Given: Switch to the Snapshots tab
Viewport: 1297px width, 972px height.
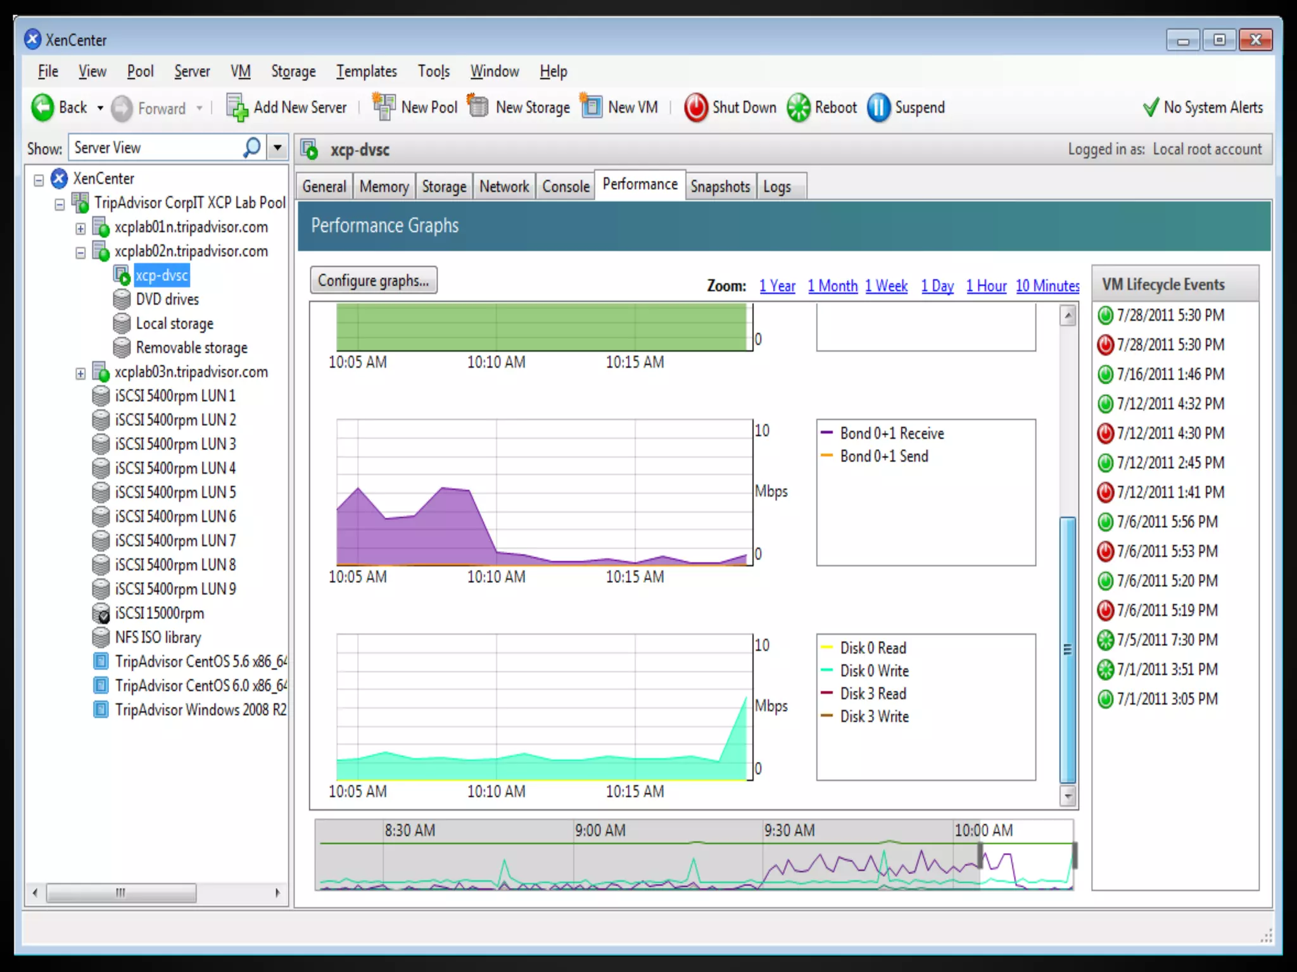Looking at the screenshot, I should coord(720,187).
